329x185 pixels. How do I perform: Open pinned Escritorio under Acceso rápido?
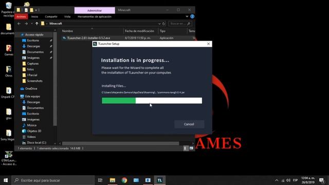(33, 41)
